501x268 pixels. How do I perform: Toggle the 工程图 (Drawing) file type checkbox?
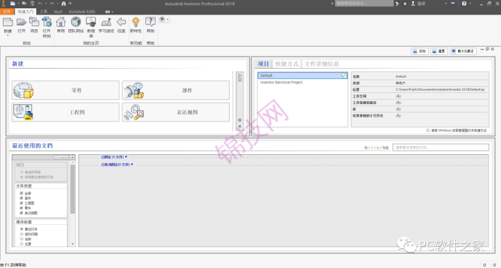[22, 203]
